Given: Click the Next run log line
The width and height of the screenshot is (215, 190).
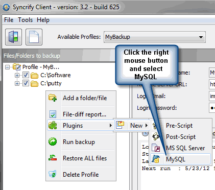Looking at the screenshot, I should pos(178,169).
